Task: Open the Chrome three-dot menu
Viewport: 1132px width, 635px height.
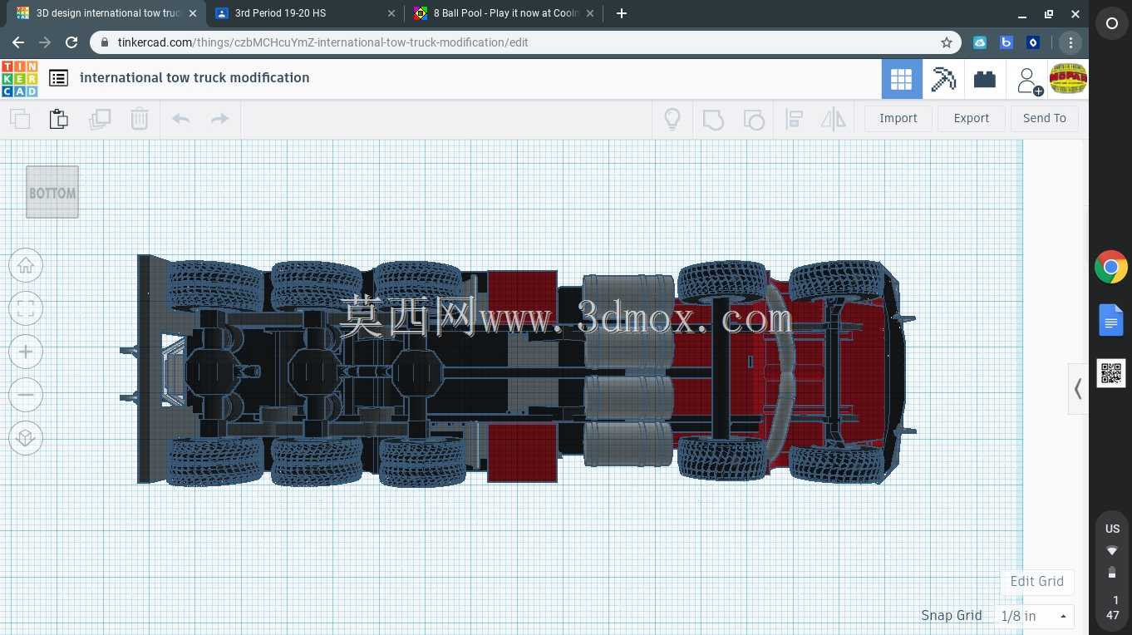Action: coord(1070,42)
